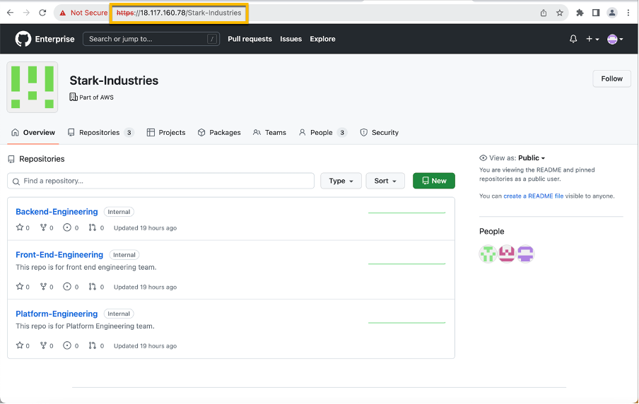Bookmark this page with the star icon
The width and height of the screenshot is (639, 404).
coord(560,13)
